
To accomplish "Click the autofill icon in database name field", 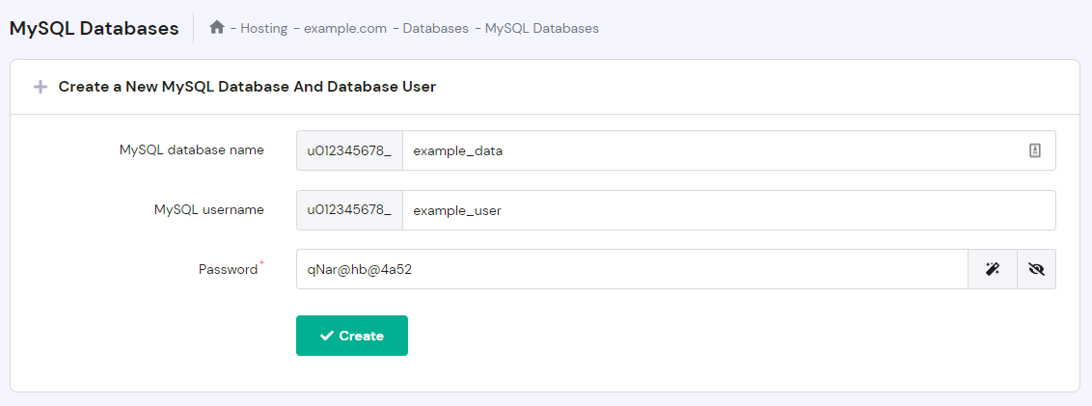I will pos(1034,150).
